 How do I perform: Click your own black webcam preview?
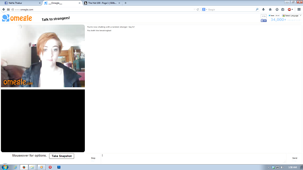(43, 121)
